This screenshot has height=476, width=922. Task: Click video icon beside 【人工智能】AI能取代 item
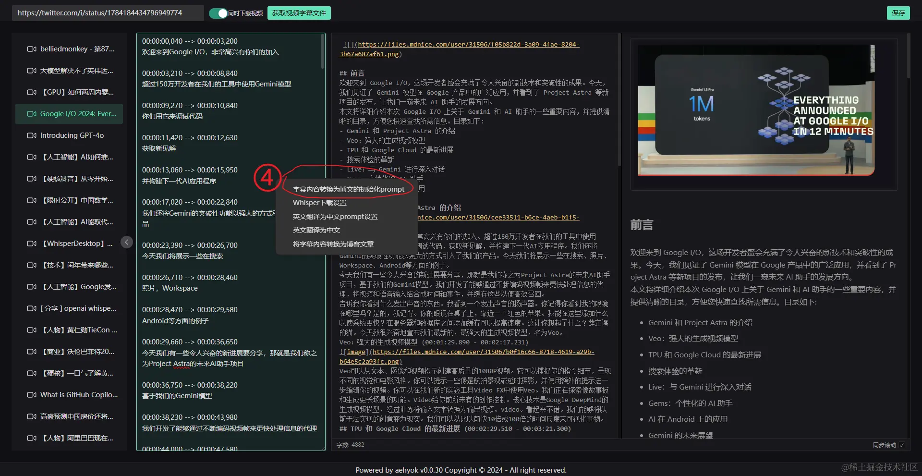pos(32,222)
